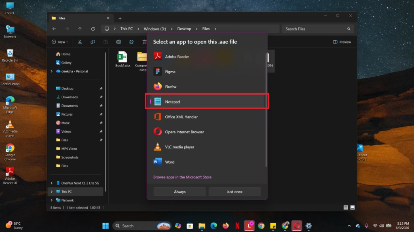The image size is (414, 232).
Task: Go up one folder level
Action: click(x=80, y=29)
